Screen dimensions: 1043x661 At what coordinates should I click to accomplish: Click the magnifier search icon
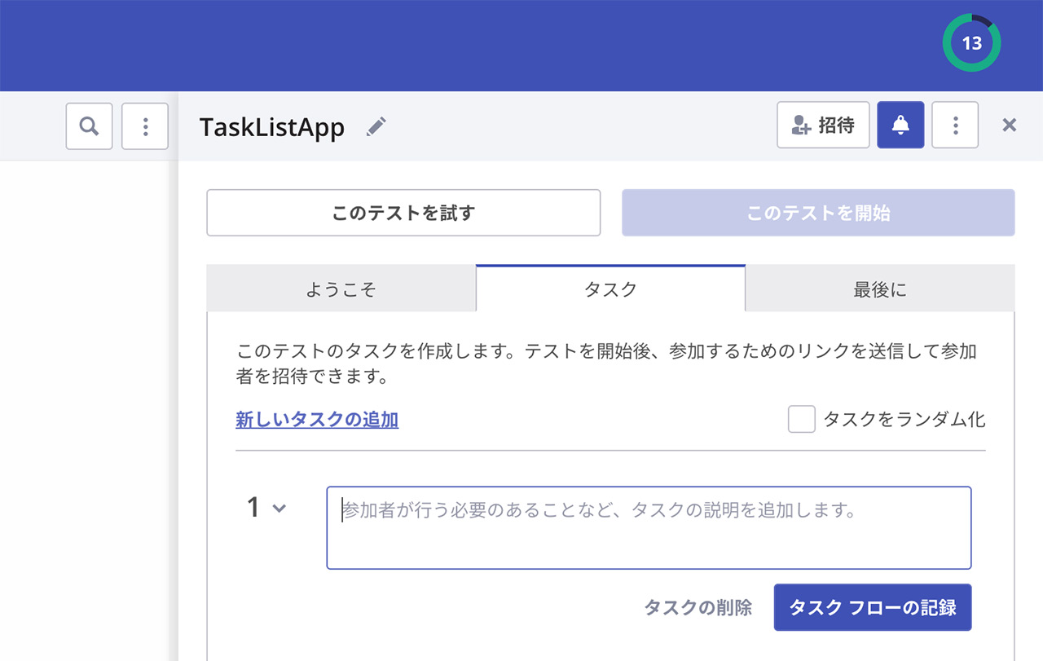click(x=90, y=126)
